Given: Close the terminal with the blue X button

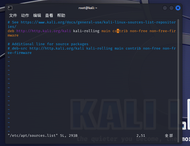Looking at the screenshot, I should pos(178,8).
